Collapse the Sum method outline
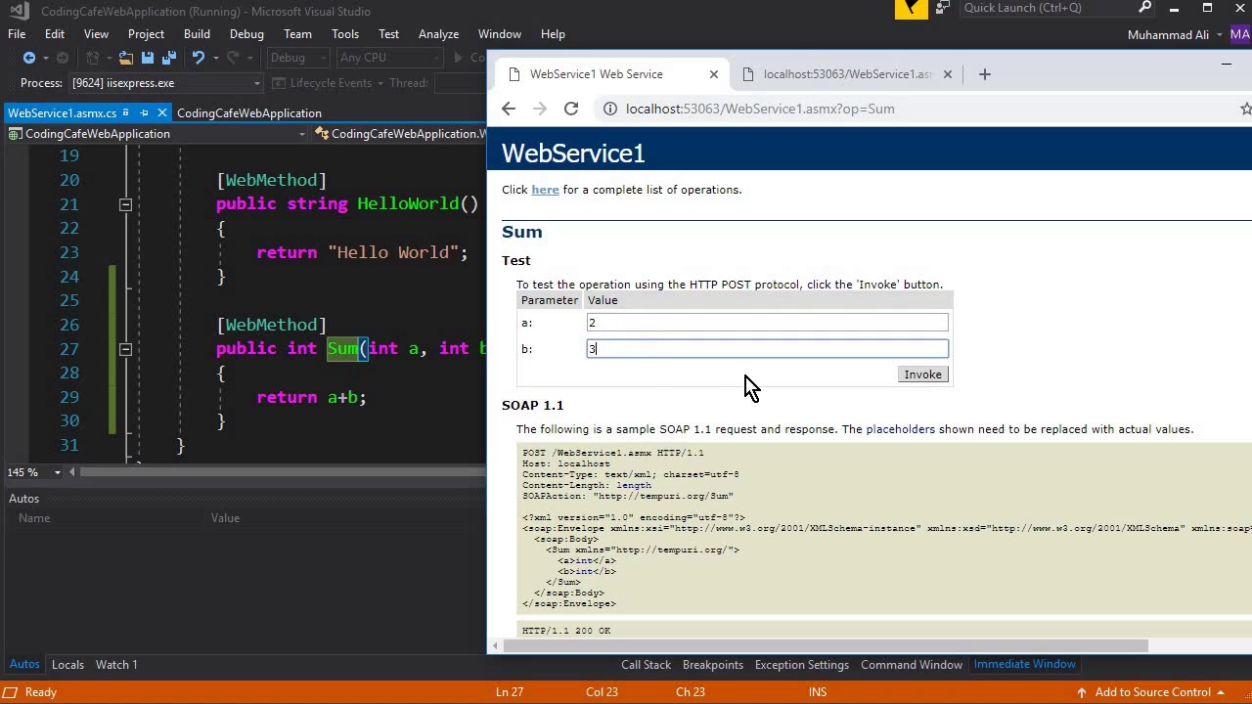 click(125, 349)
